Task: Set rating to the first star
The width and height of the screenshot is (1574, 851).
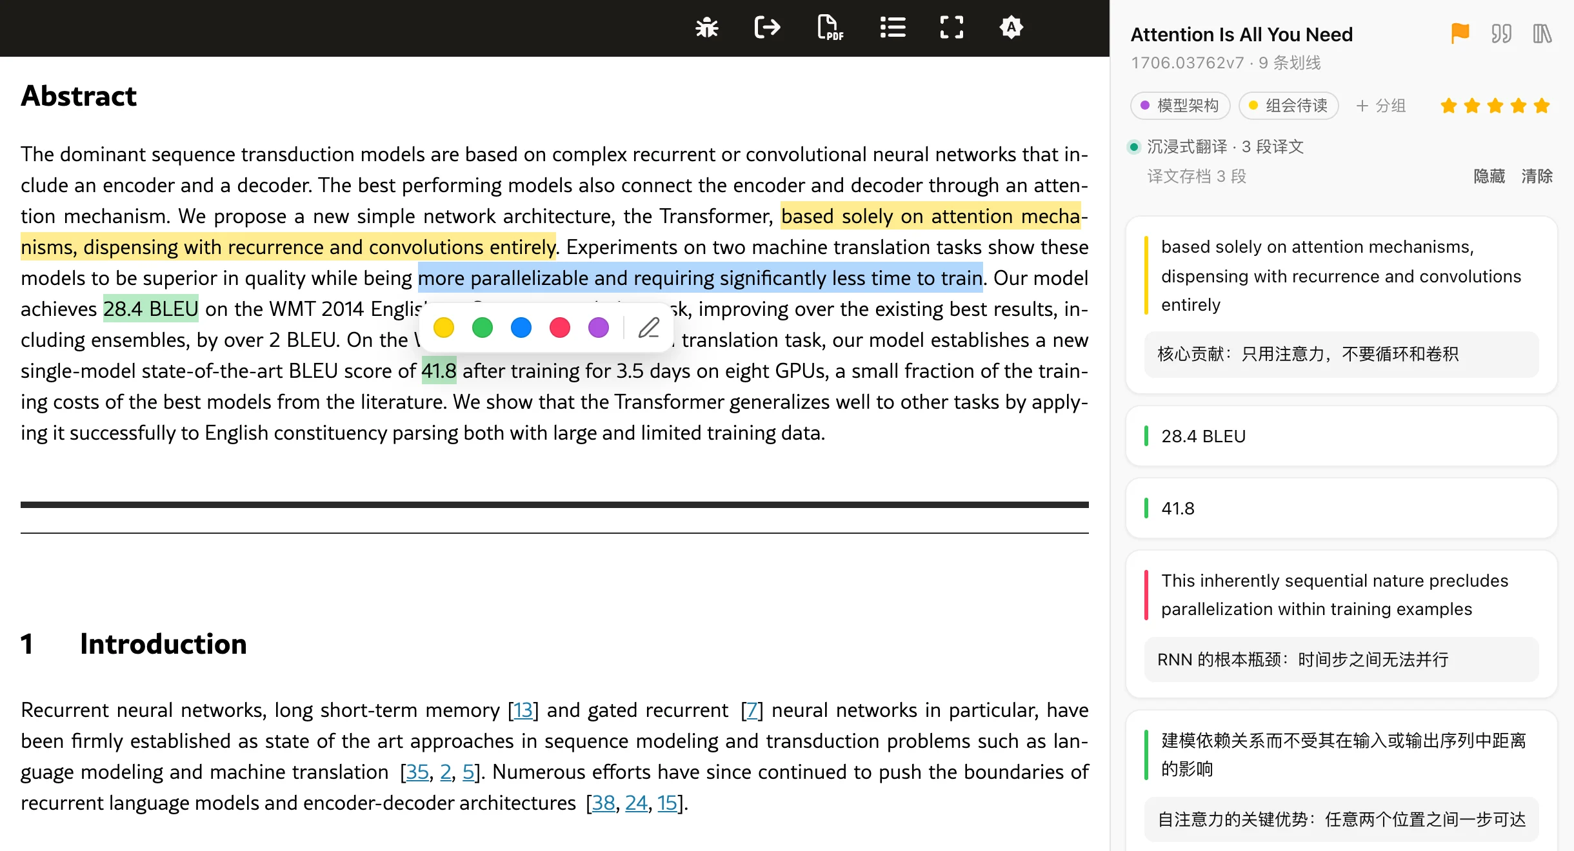Action: 1449,106
